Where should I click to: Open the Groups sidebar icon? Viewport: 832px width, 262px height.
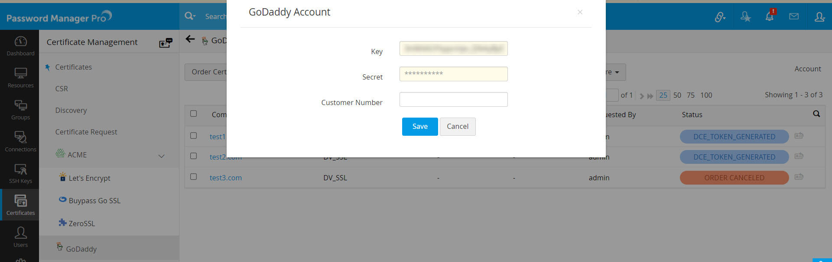tap(20, 110)
